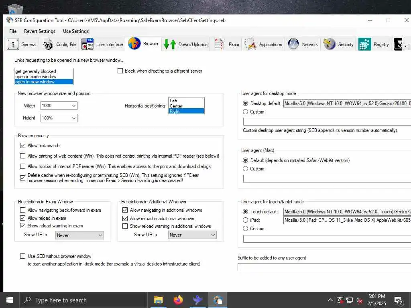Viewport: 411px width, 308px height.
Task: Launch Firefox from the taskbar
Action: [x=178, y=300]
